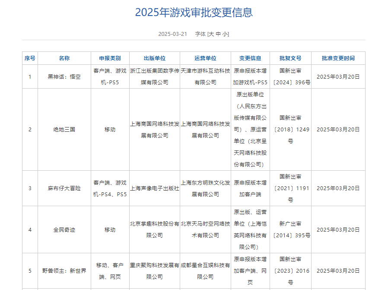
Task: Click the 批准变更时间 column header
Action: pyautogui.click(x=338, y=58)
